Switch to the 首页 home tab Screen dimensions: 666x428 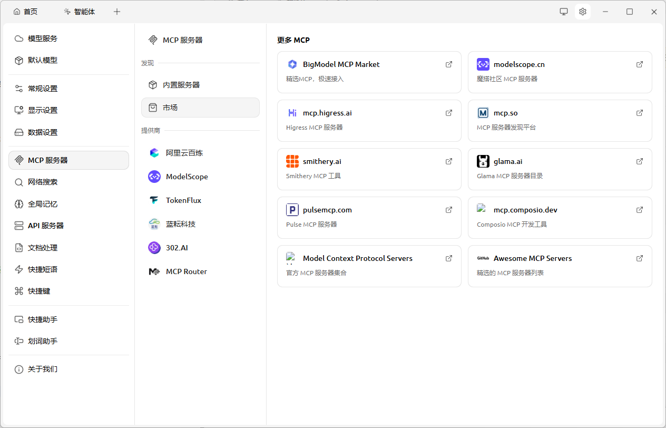pyautogui.click(x=26, y=12)
